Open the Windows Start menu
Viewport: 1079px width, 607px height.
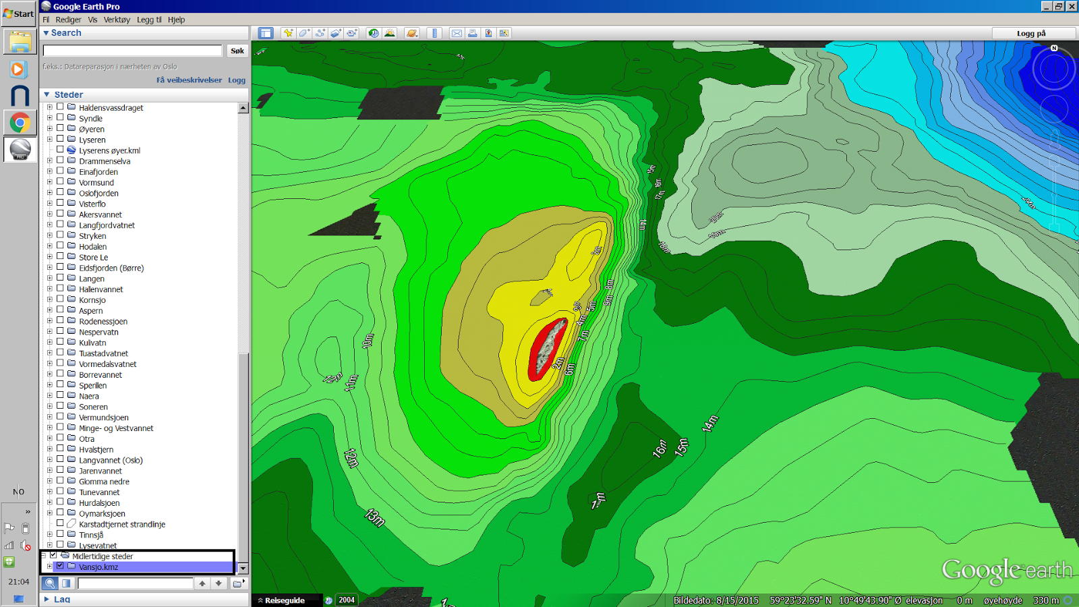pyautogui.click(x=18, y=13)
